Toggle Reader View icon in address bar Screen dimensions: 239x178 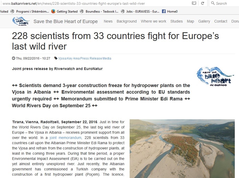coord(194,3)
